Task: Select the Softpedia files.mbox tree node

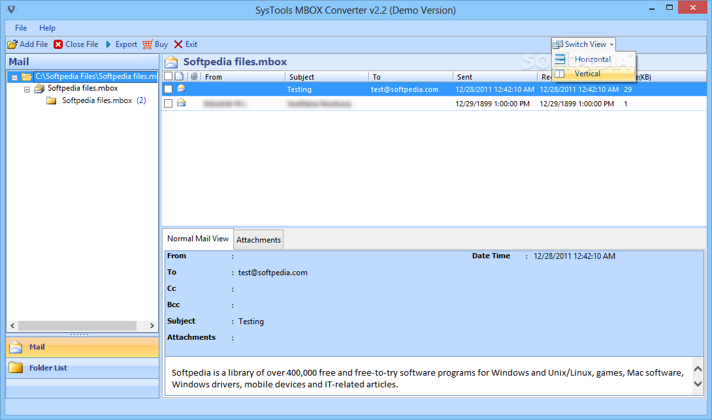Action: 83,88
